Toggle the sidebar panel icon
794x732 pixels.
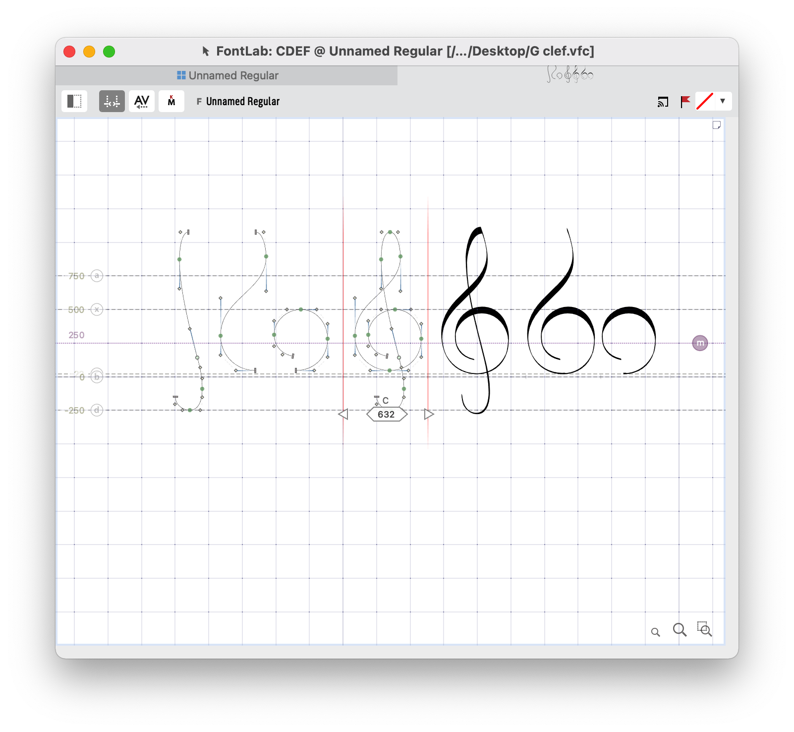pos(74,101)
